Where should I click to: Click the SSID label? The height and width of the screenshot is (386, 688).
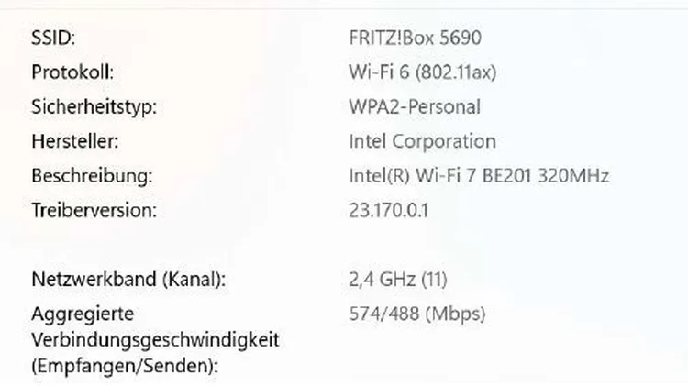pos(53,38)
